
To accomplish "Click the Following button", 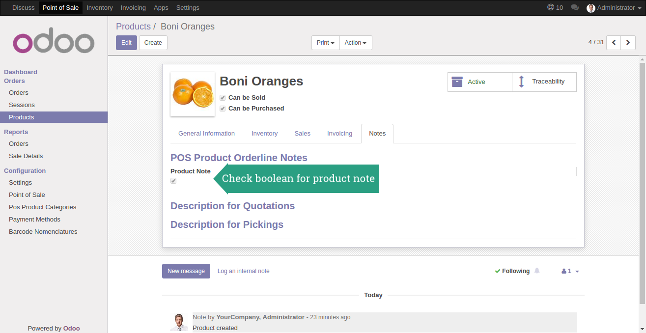I will 512,271.
